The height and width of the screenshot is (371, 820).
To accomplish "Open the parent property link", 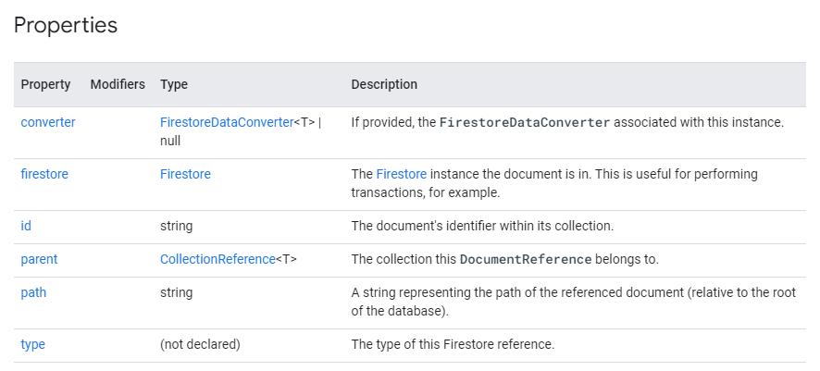I will [x=39, y=259].
